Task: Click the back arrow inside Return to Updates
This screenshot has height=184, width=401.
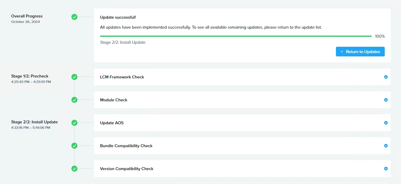Action: [x=342, y=51]
